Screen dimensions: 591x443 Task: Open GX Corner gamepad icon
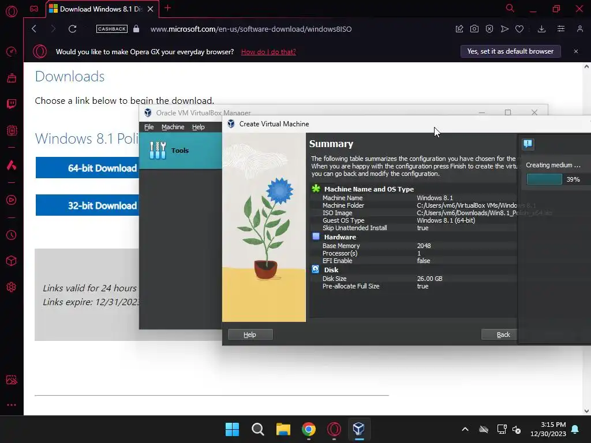click(34, 9)
